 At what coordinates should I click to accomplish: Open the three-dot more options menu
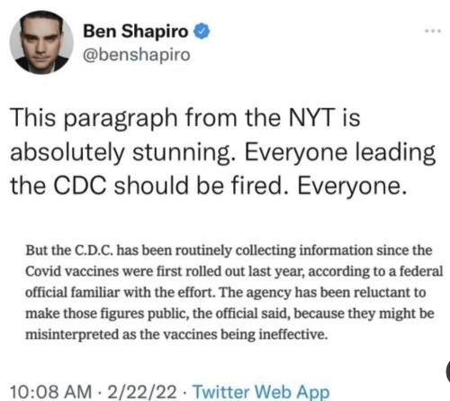(x=433, y=31)
